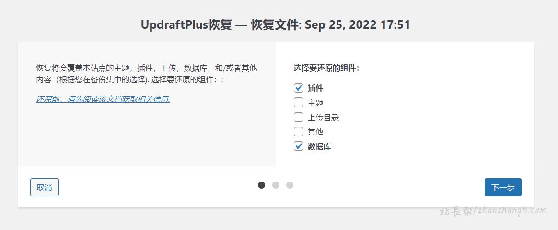Click the UpdraftPlus恢复 title heading
This screenshot has height=230, width=558.
pos(275,25)
